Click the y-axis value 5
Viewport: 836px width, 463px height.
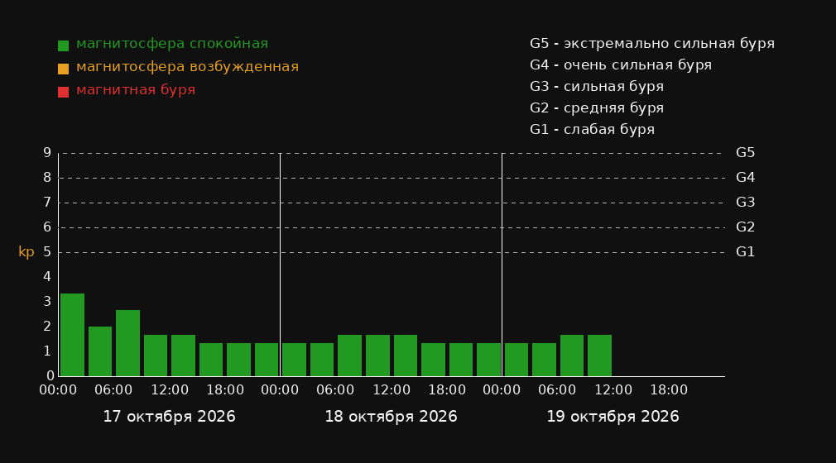pyautogui.click(x=47, y=252)
